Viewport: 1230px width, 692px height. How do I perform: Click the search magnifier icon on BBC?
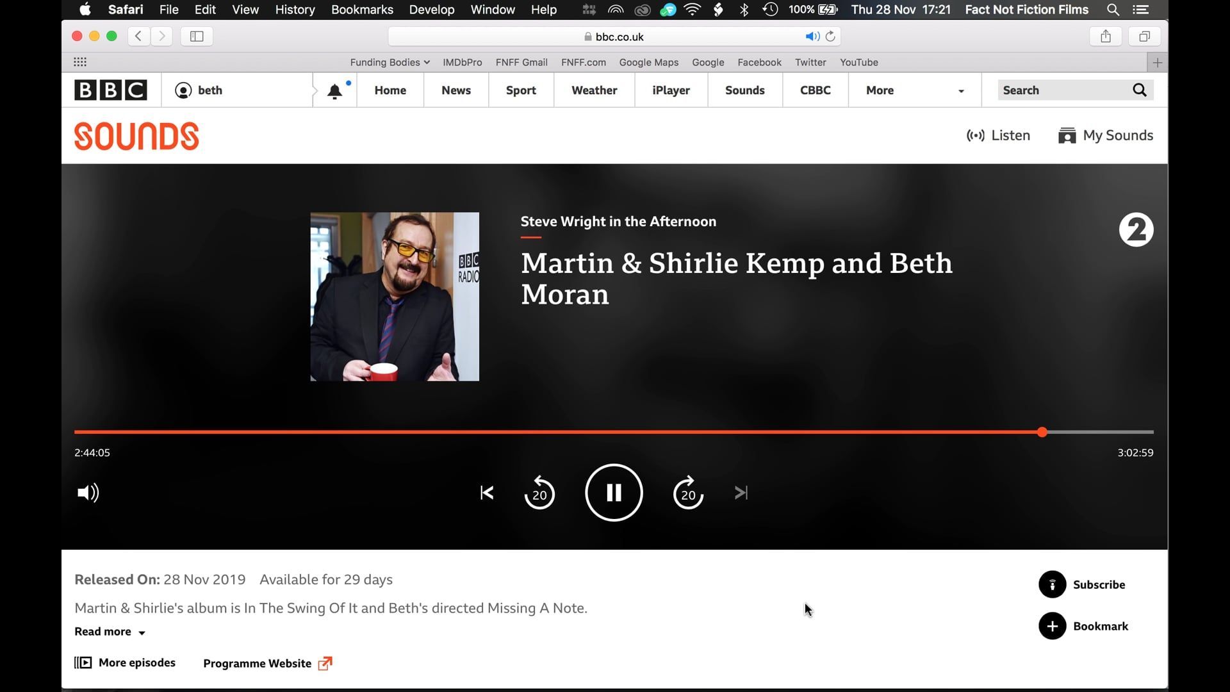[1140, 90]
